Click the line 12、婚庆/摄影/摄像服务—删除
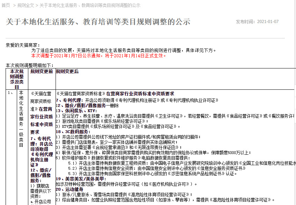 tap(87, 105)
